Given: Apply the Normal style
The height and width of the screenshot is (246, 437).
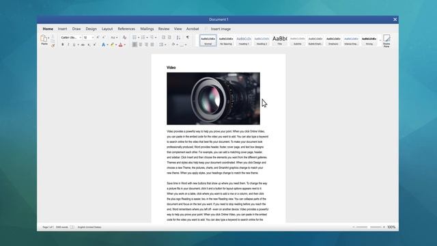Looking at the screenshot, I should tap(208, 40).
